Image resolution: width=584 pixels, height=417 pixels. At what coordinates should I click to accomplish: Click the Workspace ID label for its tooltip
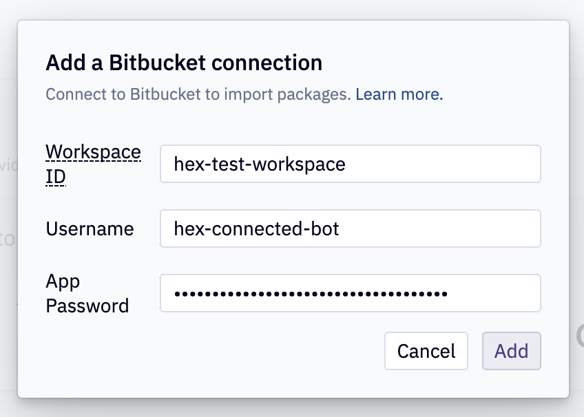click(92, 163)
